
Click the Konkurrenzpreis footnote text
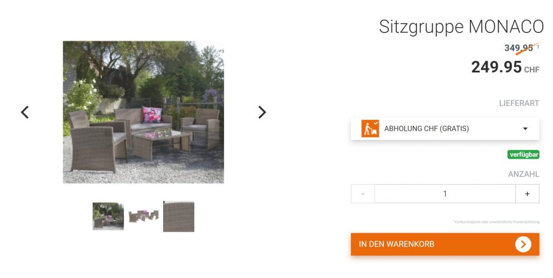pyautogui.click(x=497, y=222)
